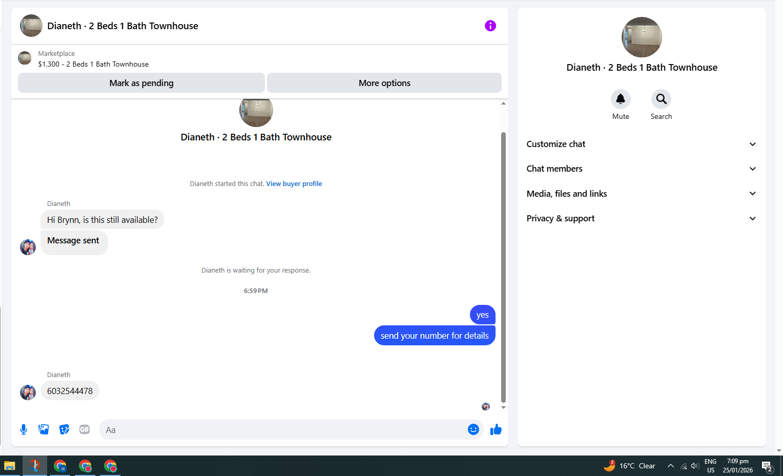Click the 'yes' sent message bubble
Screen dimensions: 783x476
tap(483, 315)
